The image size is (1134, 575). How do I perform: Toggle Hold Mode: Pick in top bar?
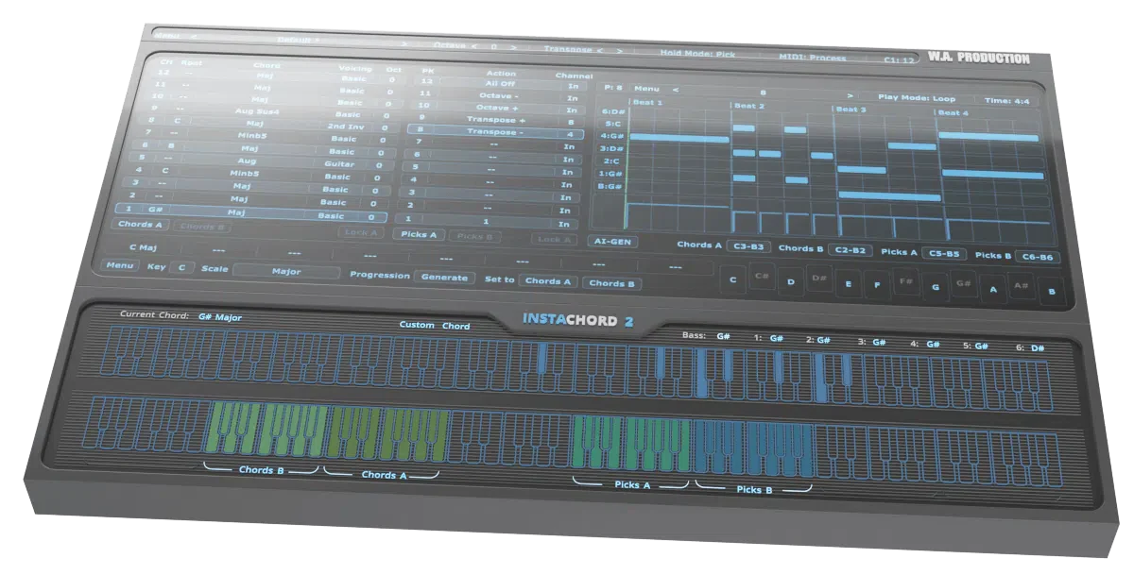(x=697, y=55)
